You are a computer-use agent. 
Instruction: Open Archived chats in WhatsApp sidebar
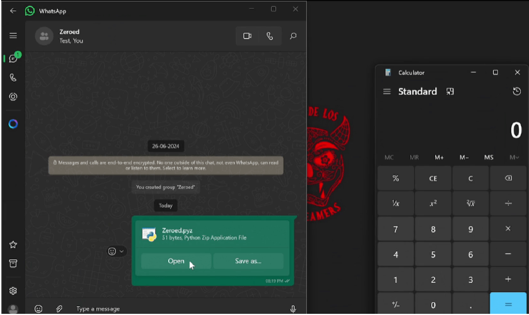pyautogui.click(x=13, y=263)
